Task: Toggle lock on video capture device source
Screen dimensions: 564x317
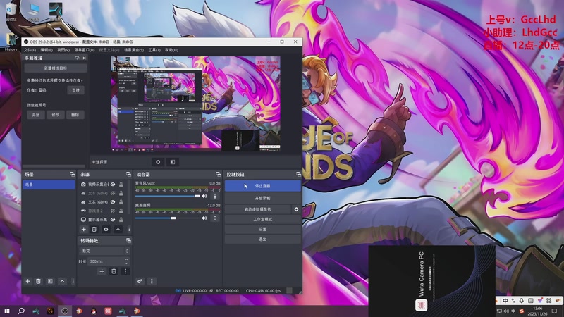Action: [x=121, y=185]
